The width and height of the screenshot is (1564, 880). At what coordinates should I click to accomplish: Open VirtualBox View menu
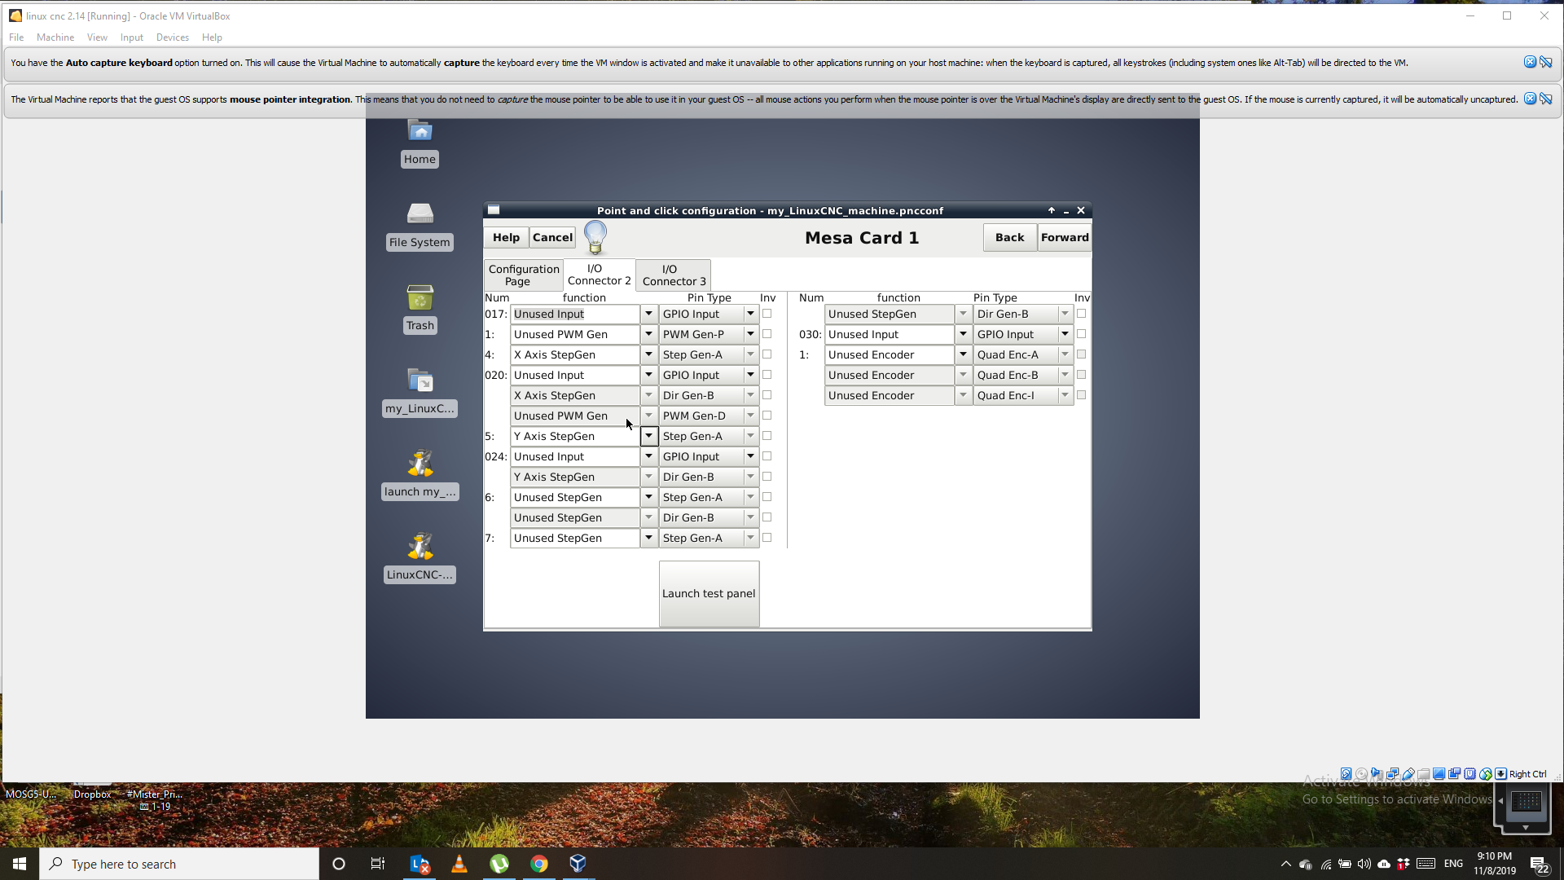click(x=97, y=37)
